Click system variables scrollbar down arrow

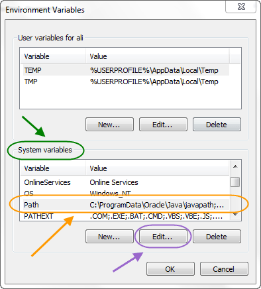coord(235,215)
